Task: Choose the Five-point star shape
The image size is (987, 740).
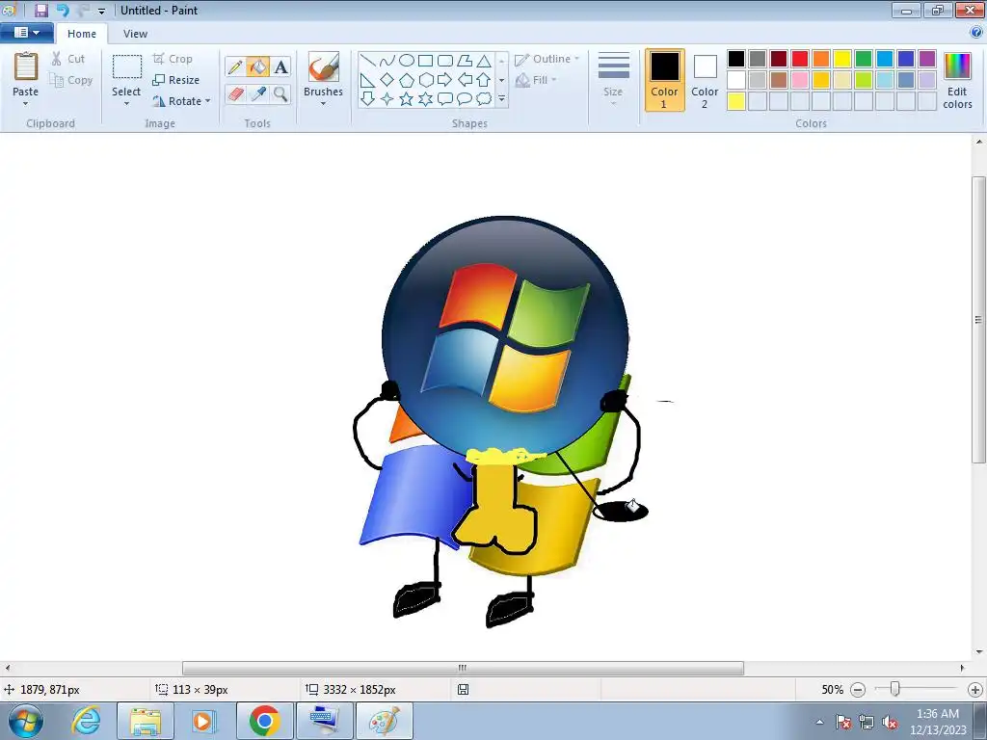Action: (x=407, y=99)
